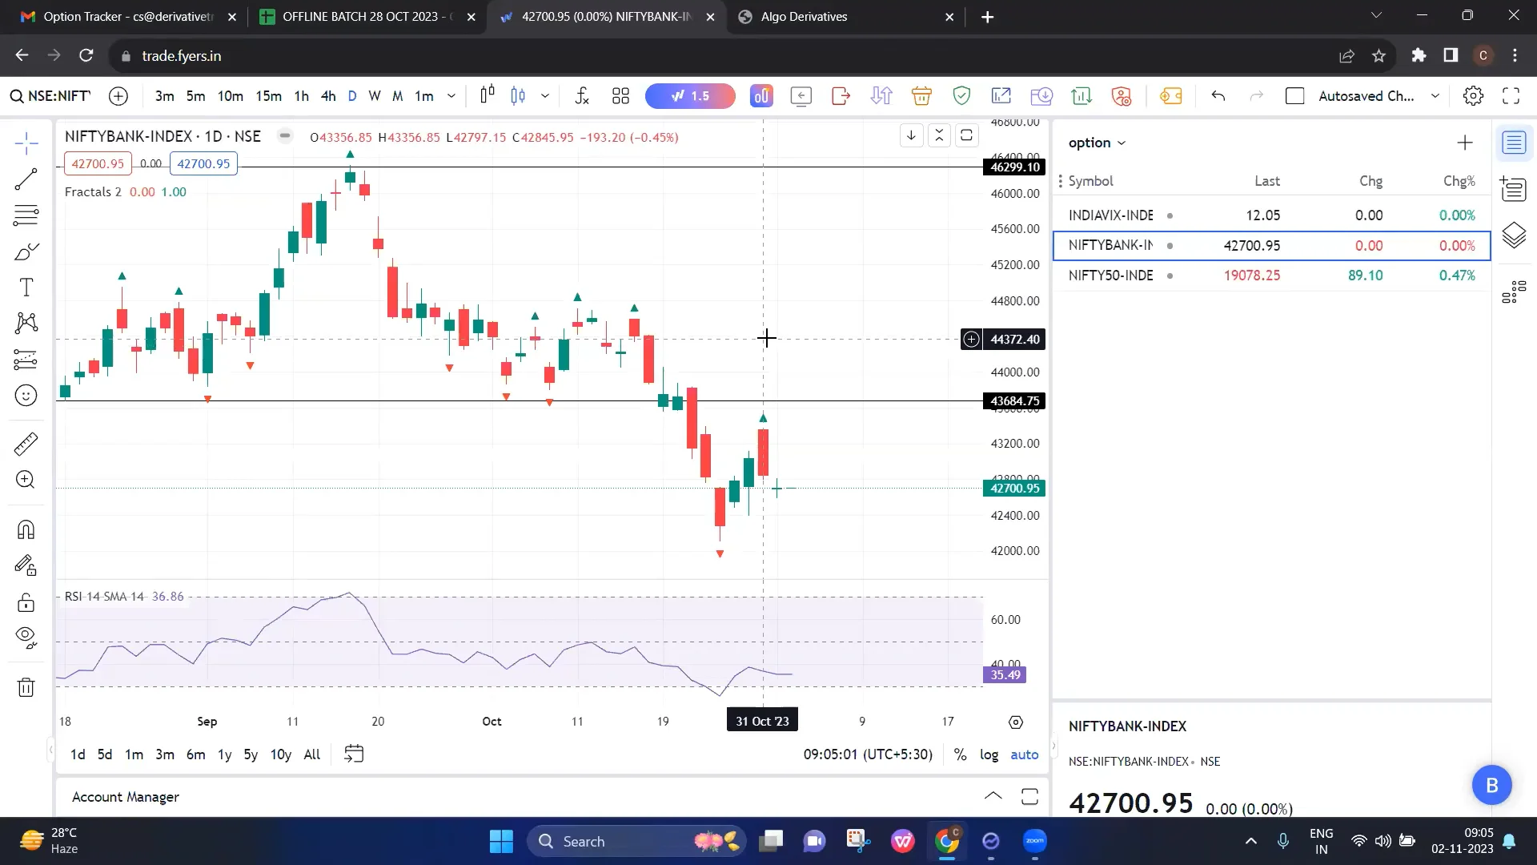Select the text annotation tool
The height and width of the screenshot is (865, 1537).
(26, 288)
